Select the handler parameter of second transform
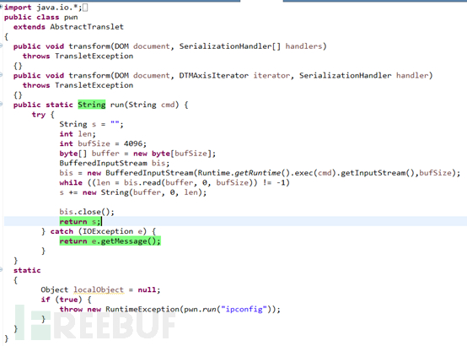The width and height of the screenshot is (467, 346). [412, 75]
